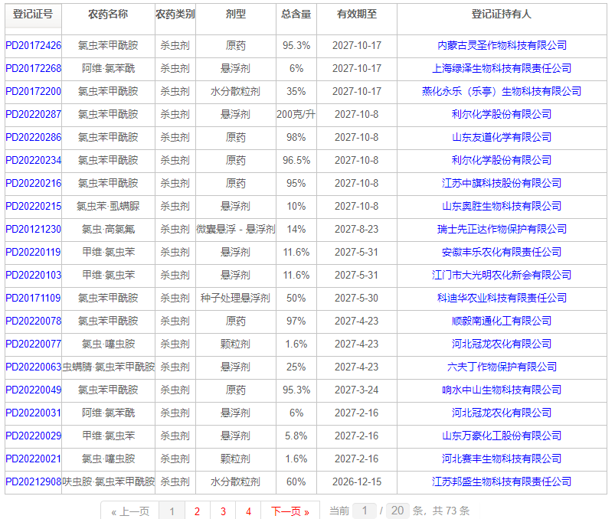Open holder 安徽丰乐农化有限责任公司
The width and height of the screenshot is (615, 519).
coord(502,252)
